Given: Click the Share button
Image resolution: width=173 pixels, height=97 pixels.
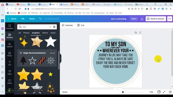Looking at the screenshot, I should (x=134, y=19).
